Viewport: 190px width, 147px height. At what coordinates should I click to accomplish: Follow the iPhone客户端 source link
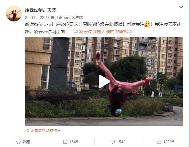coord(71,18)
